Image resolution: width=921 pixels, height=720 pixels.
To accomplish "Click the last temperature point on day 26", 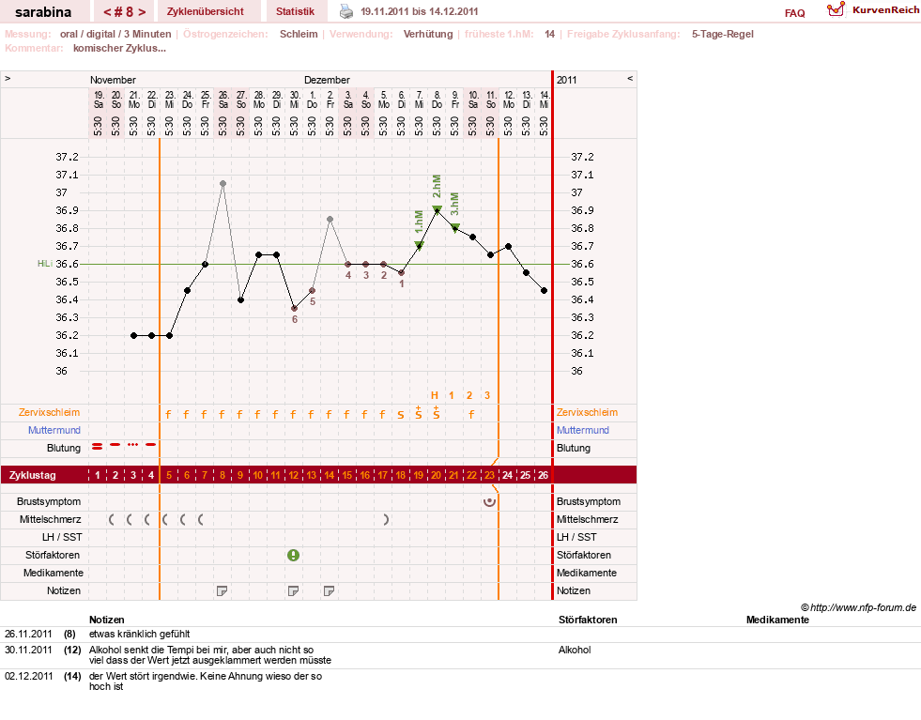I will click(x=544, y=291).
